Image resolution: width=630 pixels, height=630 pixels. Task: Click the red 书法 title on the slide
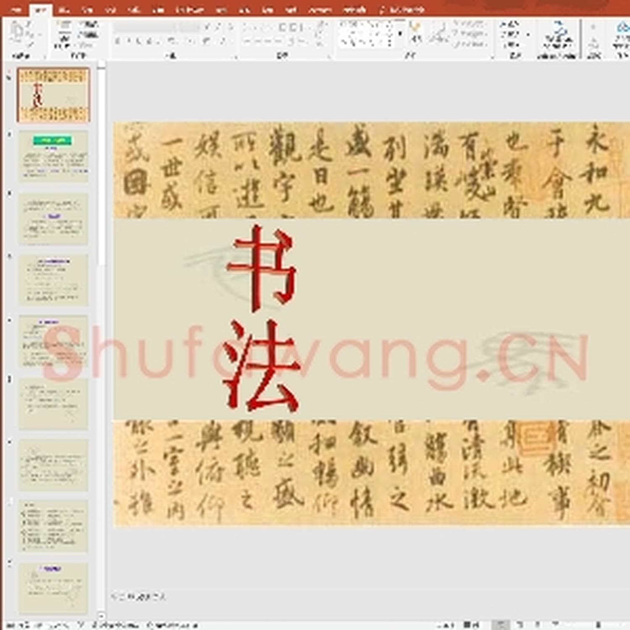pos(262,318)
